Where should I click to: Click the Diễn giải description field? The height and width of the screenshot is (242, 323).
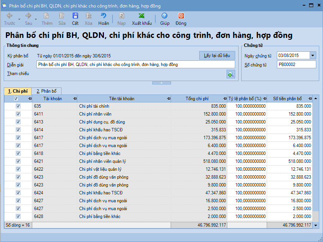136,65
